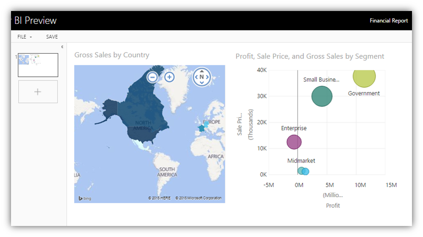The height and width of the screenshot is (237, 423).
Task: Click the Gross Sales by Country title
Action: click(x=112, y=55)
